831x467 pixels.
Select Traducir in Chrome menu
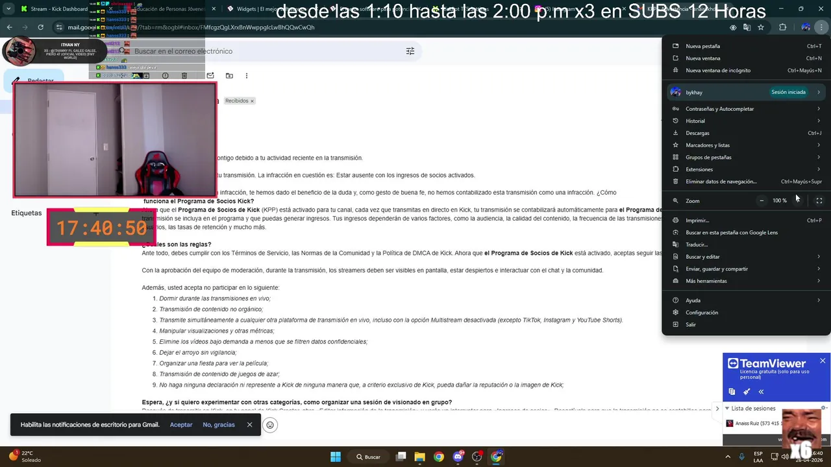point(747,245)
